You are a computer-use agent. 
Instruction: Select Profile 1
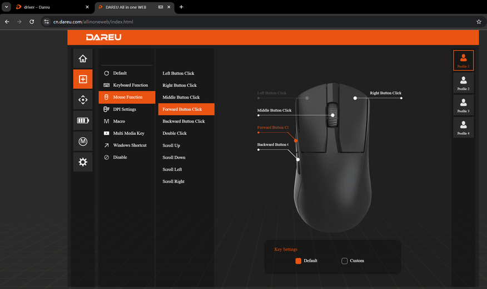click(x=463, y=60)
